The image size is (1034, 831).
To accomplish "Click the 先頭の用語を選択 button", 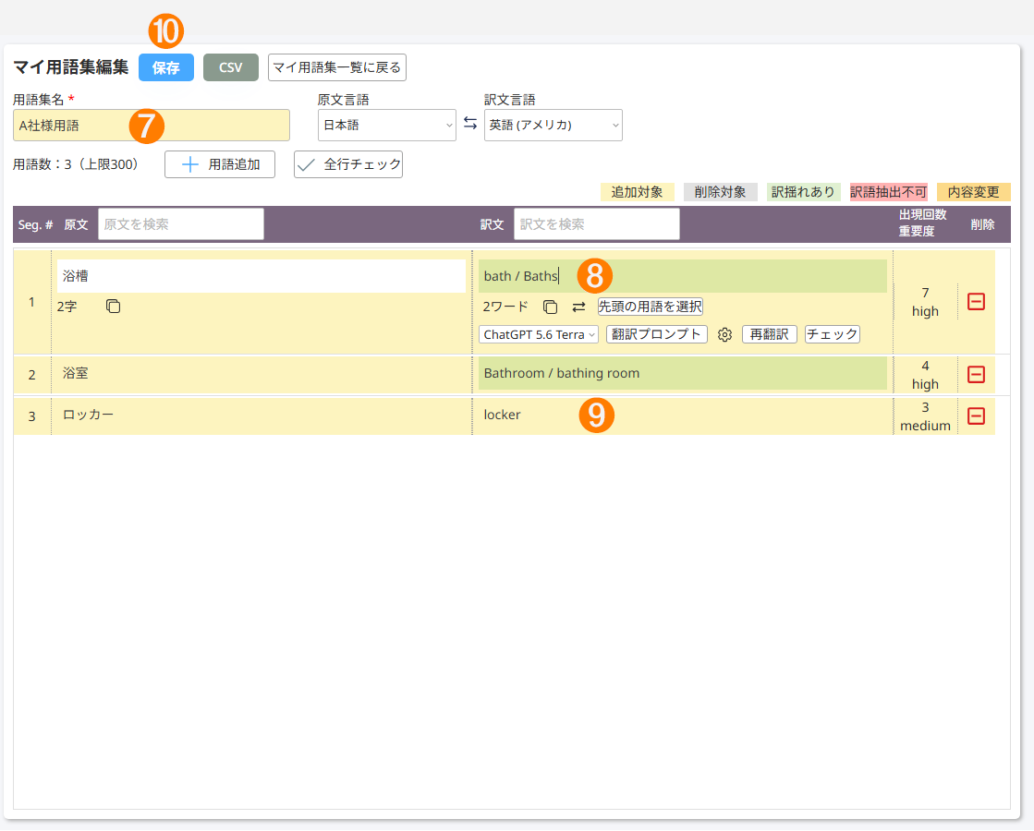I will (651, 307).
